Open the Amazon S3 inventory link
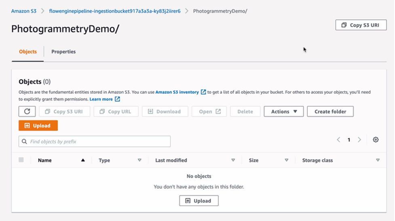The height and width of the screenshot is (221, 395). pos(177,92)
